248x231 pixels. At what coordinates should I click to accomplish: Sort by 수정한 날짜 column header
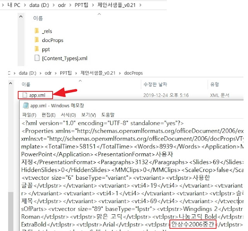155,84
